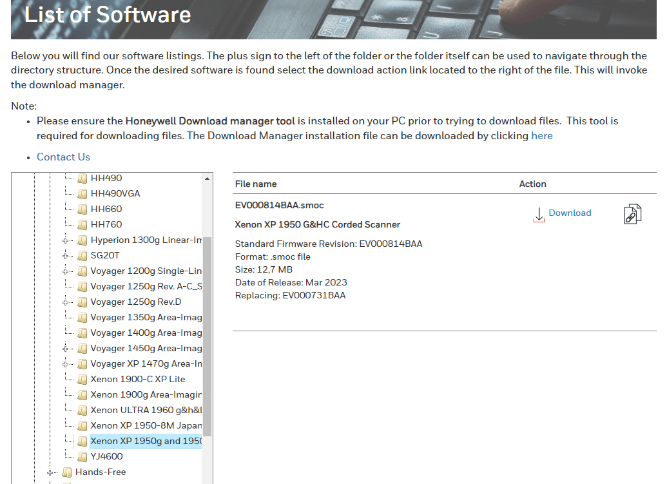Select the SG20T tree item
The image size is (667, 484).
tap(105, 255)
